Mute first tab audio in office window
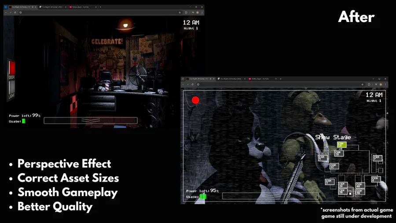 33,7
